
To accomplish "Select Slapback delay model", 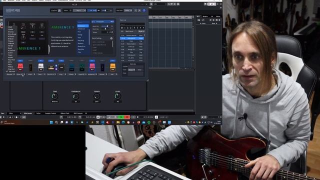I will point(80,43).
